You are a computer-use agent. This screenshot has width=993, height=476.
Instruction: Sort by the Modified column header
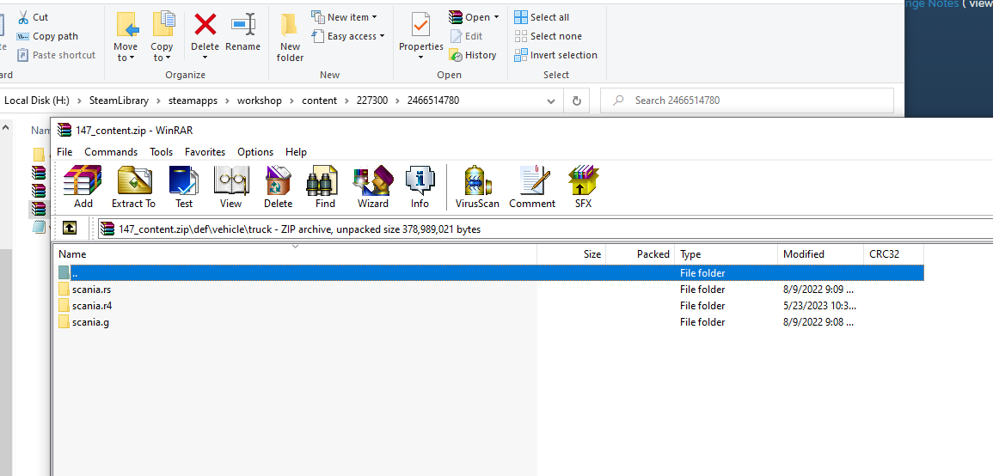click(820, 253)
